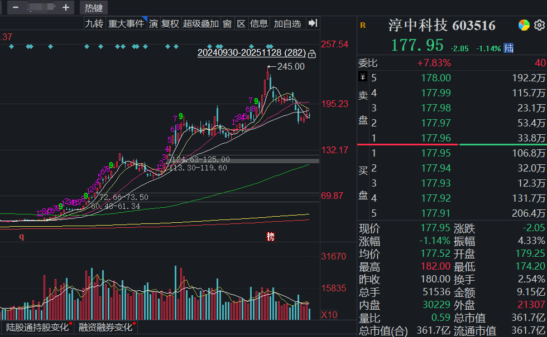Open the 重大事件 major events option

point(126,23)
